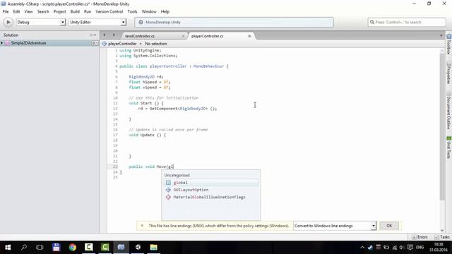
Task: Open the Version Control menu
Action: pyautogui.click(x=109, y=11)
